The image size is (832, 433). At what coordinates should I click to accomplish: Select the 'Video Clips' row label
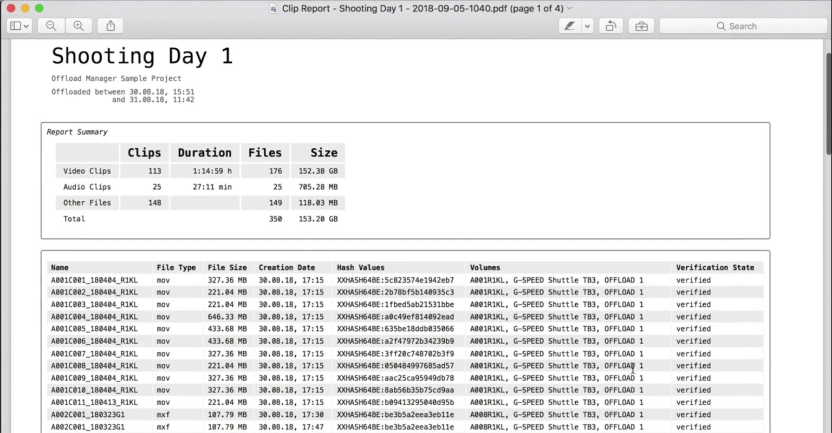click(x=87, y=171)
